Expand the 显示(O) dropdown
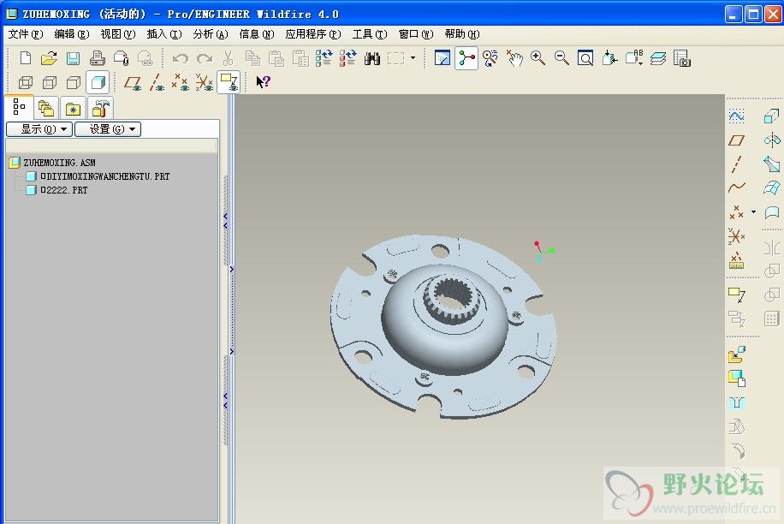 [x=39, y=129]
